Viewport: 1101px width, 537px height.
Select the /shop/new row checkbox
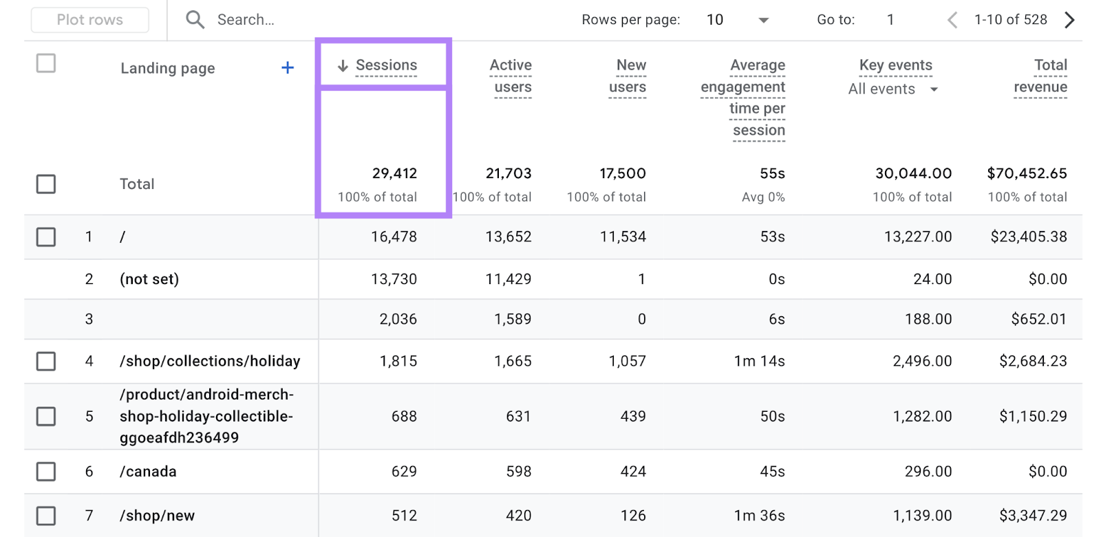tap(46, 516)
